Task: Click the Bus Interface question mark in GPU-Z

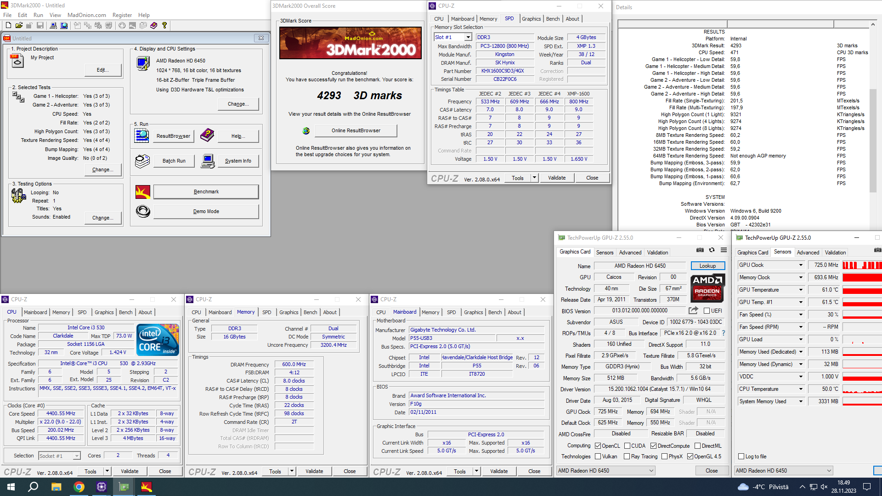Action: 724,333
